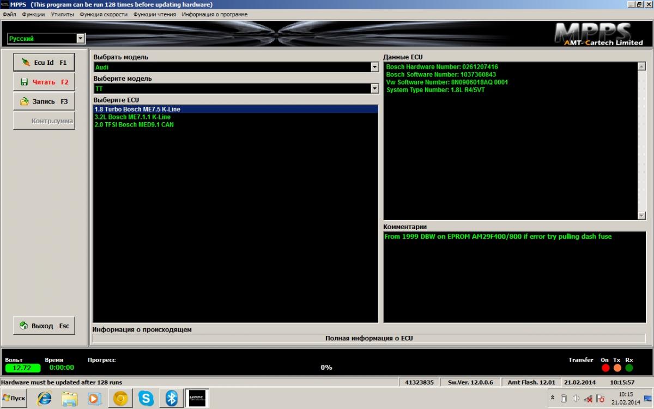Click the 41323835 status bar cell
The height and width of the screenshot is (409, 654).
420,382
